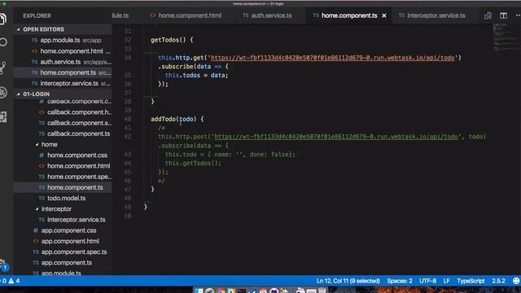Open todo.model.ts in the file tree

coord(63,198)
